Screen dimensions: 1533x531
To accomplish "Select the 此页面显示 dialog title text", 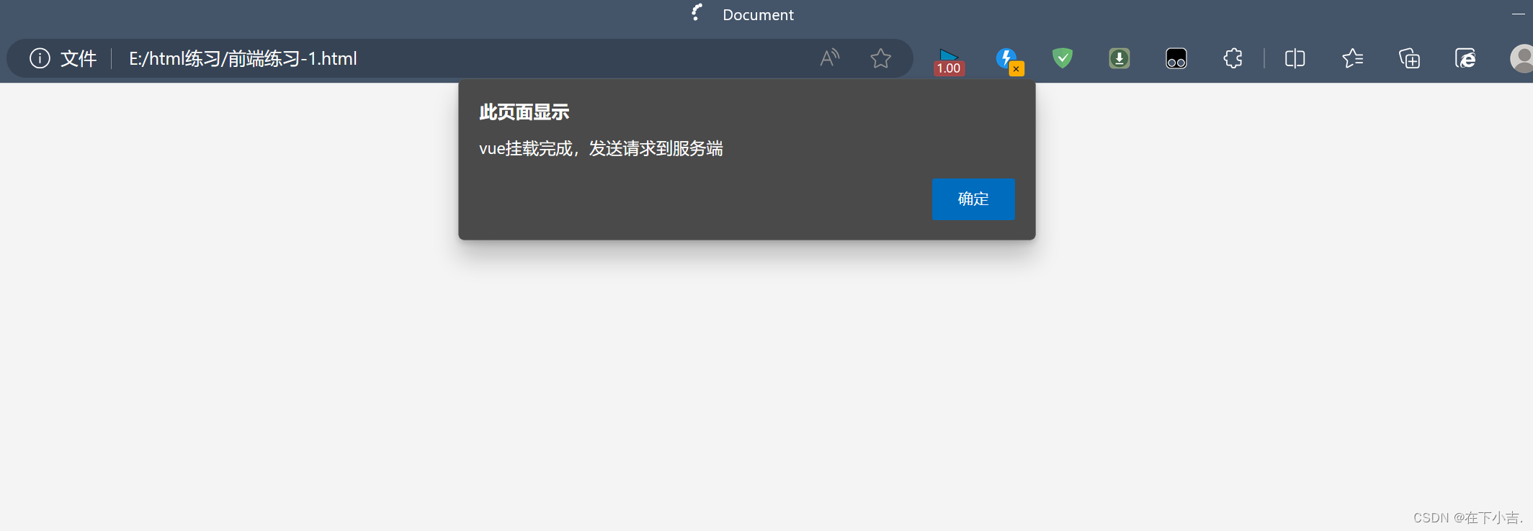I will pos(524,112).
